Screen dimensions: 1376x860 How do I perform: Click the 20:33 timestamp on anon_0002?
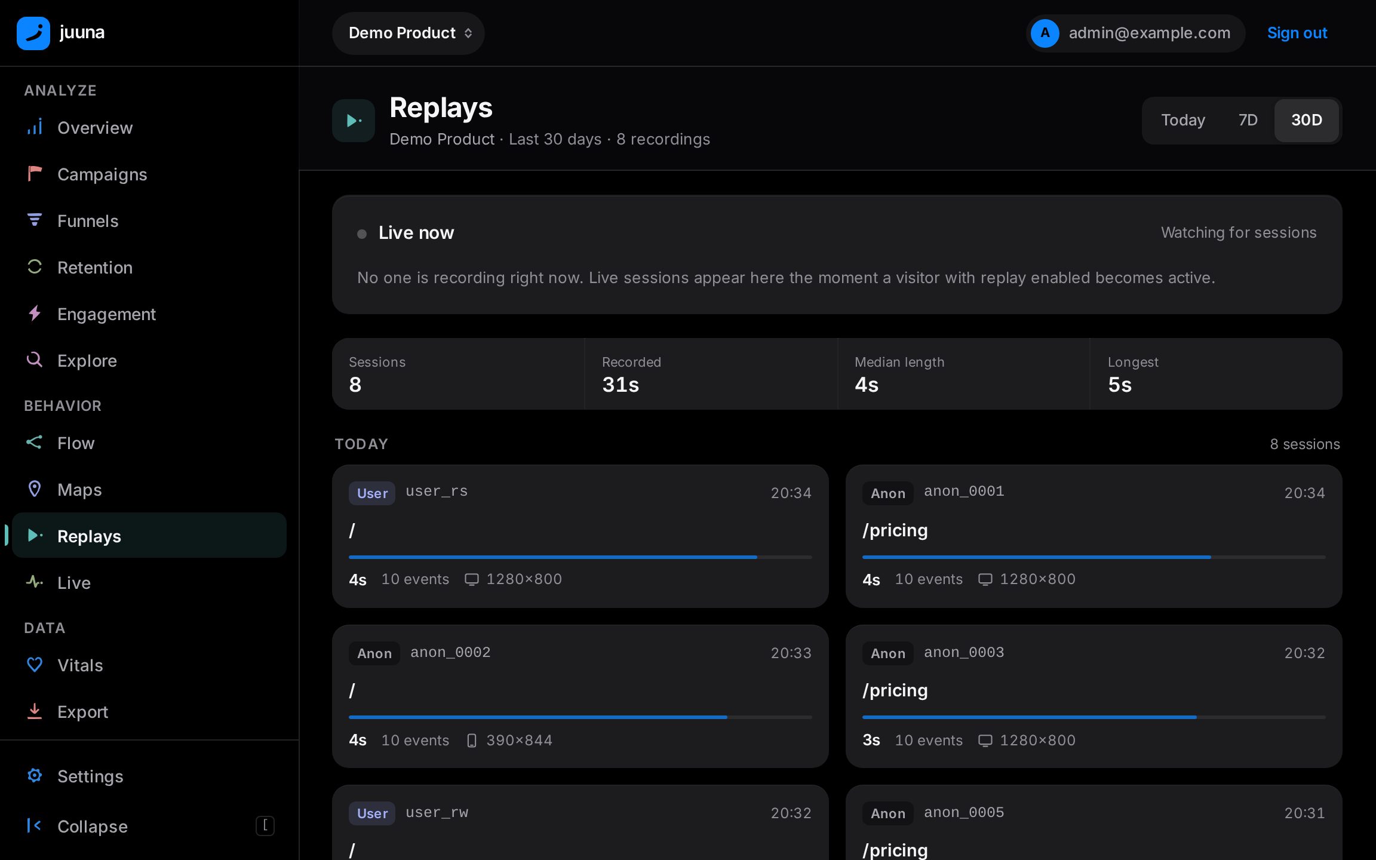(x=791, y=653)
